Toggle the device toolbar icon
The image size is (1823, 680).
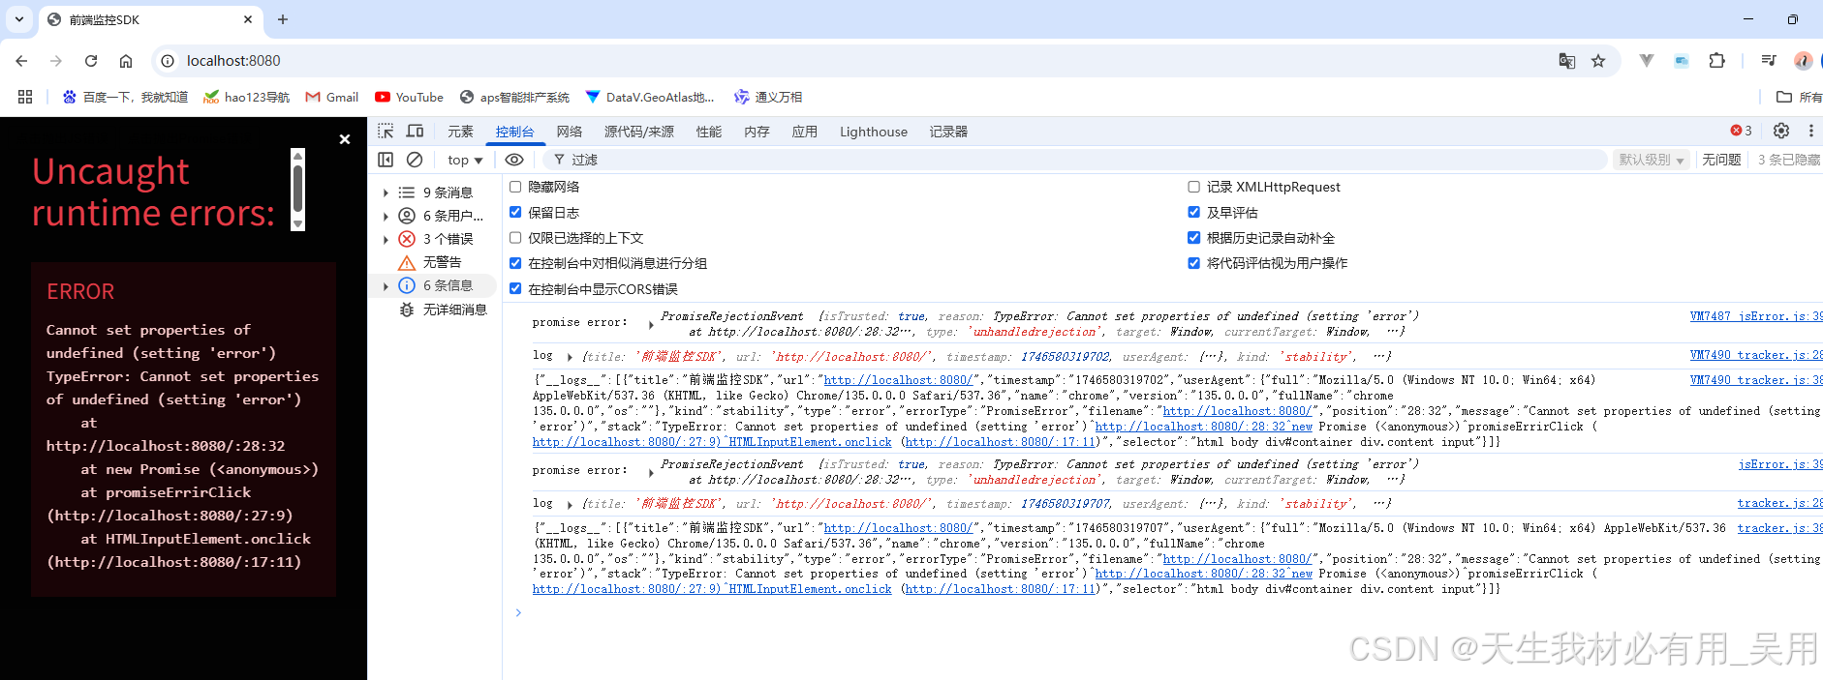point(415,131)
